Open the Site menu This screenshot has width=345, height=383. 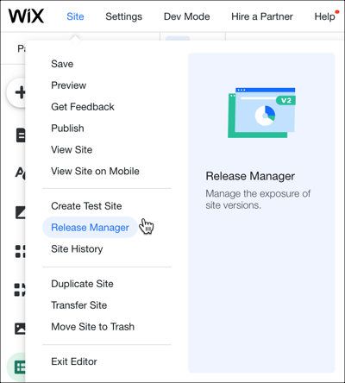(75, 16)
